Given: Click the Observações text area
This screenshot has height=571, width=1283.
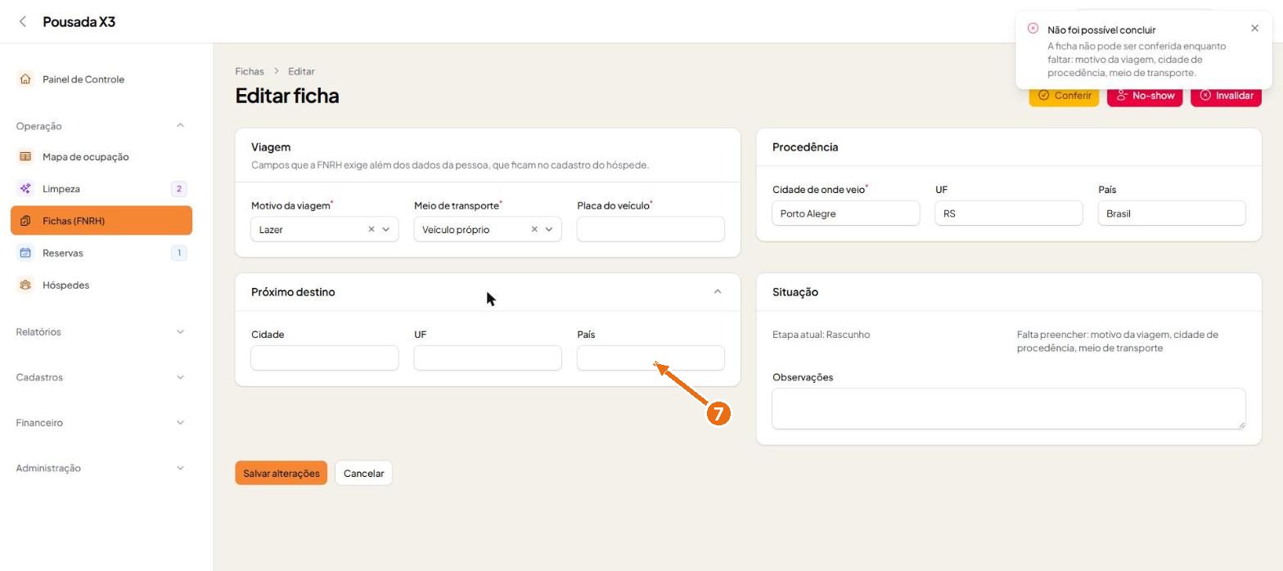Looking at the screenshot, I should [1009, 408].
